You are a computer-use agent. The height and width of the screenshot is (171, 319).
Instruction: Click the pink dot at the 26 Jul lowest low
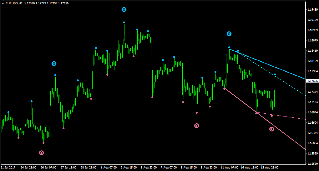(43, 143)
